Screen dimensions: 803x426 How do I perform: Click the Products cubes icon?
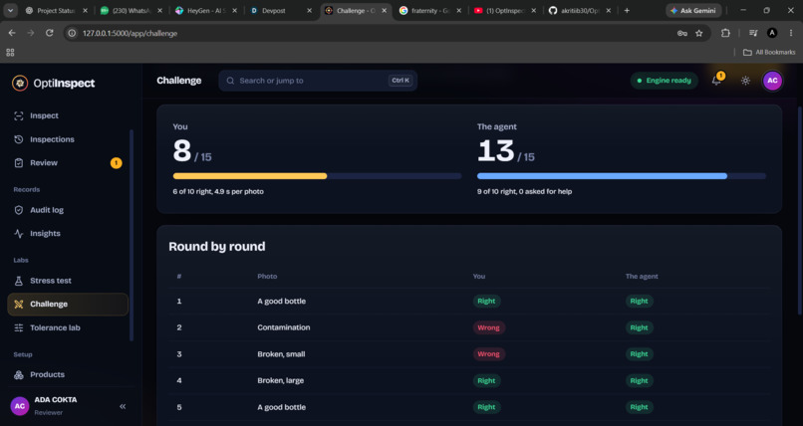19,374
